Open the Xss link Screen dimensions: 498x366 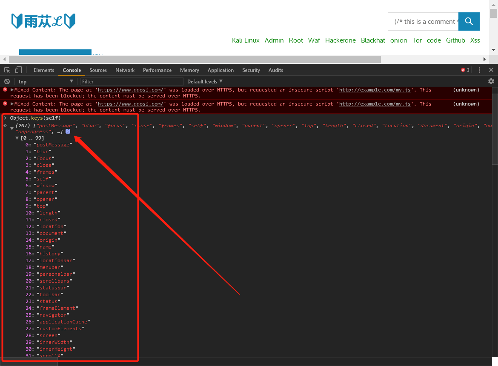coord(475,40)
